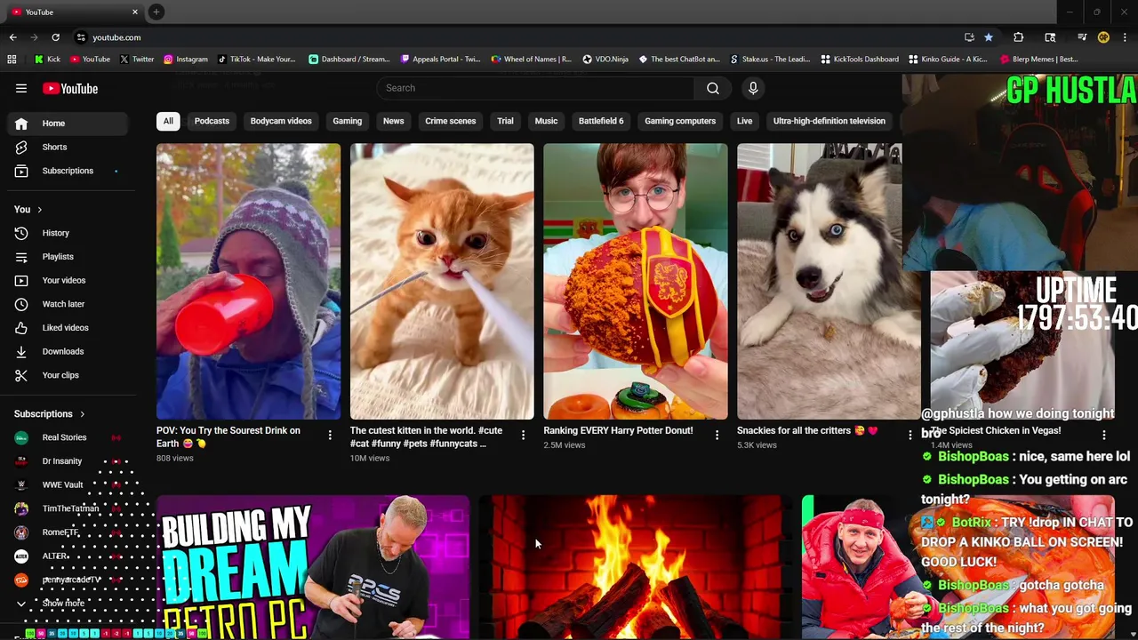This screenshot has height=640, width=1138.
Task: Click the YouTube logo
Action: [70, 88]
